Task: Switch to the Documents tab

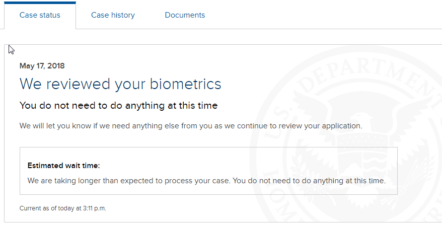Action: (185, 15)
